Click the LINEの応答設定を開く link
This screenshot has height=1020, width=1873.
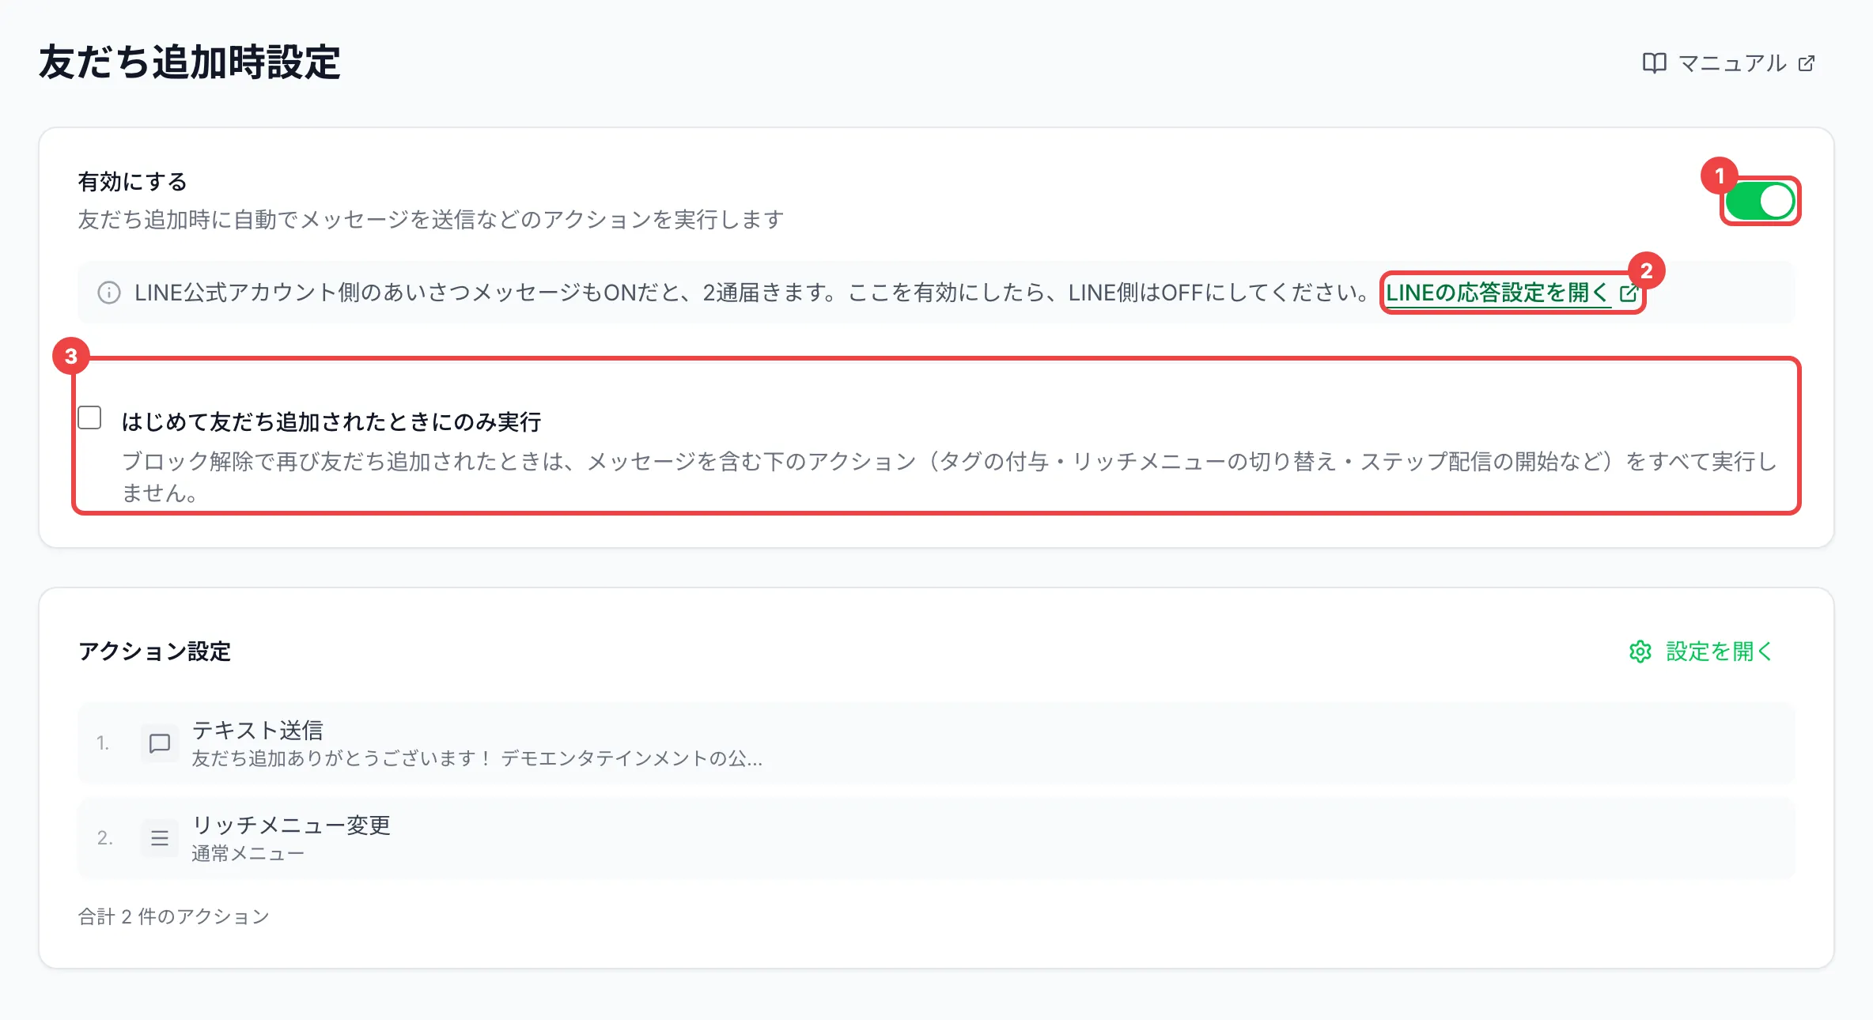click(x=1512, y=293)
